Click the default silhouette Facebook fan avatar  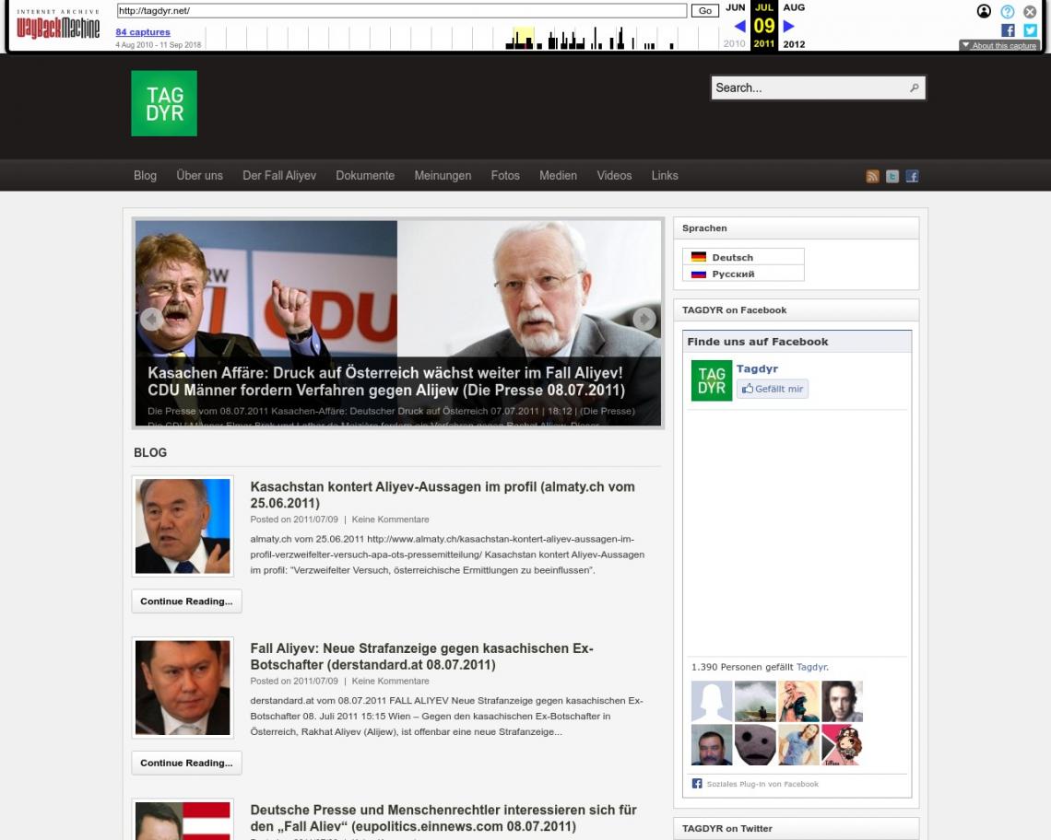712,701
